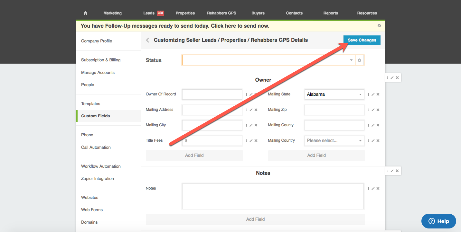Viewport: 461px width, 232px height.
Task: Go to Rehabbers GPS in navigation
Action: pyautogui.click(x=221, y=13)
